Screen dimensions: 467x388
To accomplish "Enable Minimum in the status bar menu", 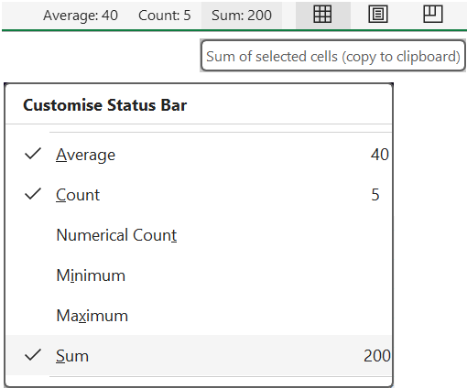I will pyautogui.click(x=199, y=275).
